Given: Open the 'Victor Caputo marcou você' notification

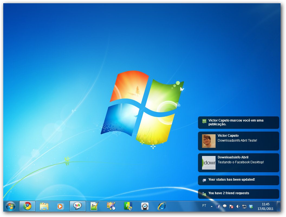Looking at the screenshot, I should tap(239, 123).
